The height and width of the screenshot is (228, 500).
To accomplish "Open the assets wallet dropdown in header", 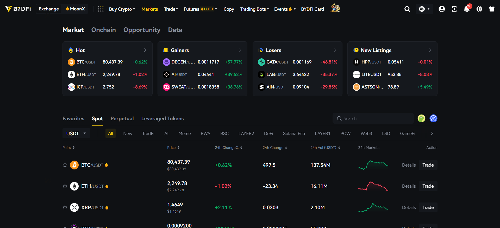I will 424,9.
